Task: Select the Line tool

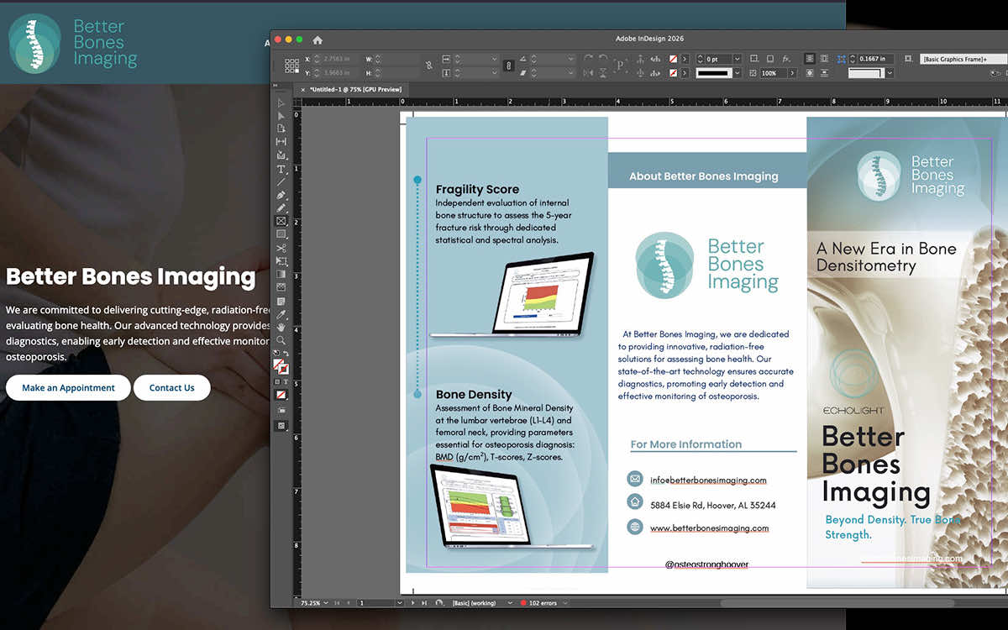Action: point(281,181)
